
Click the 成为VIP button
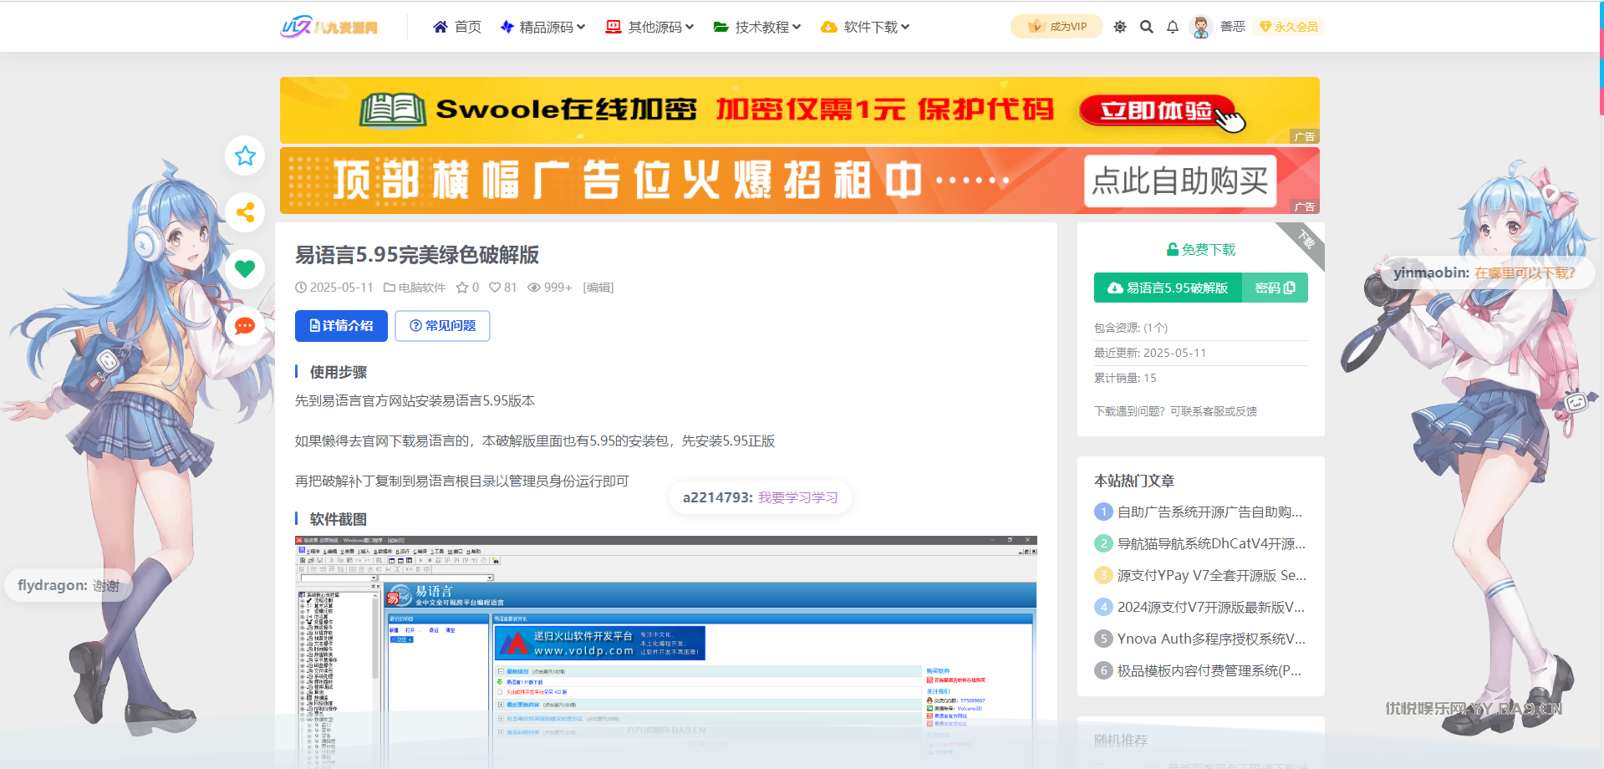[1057, 27]
